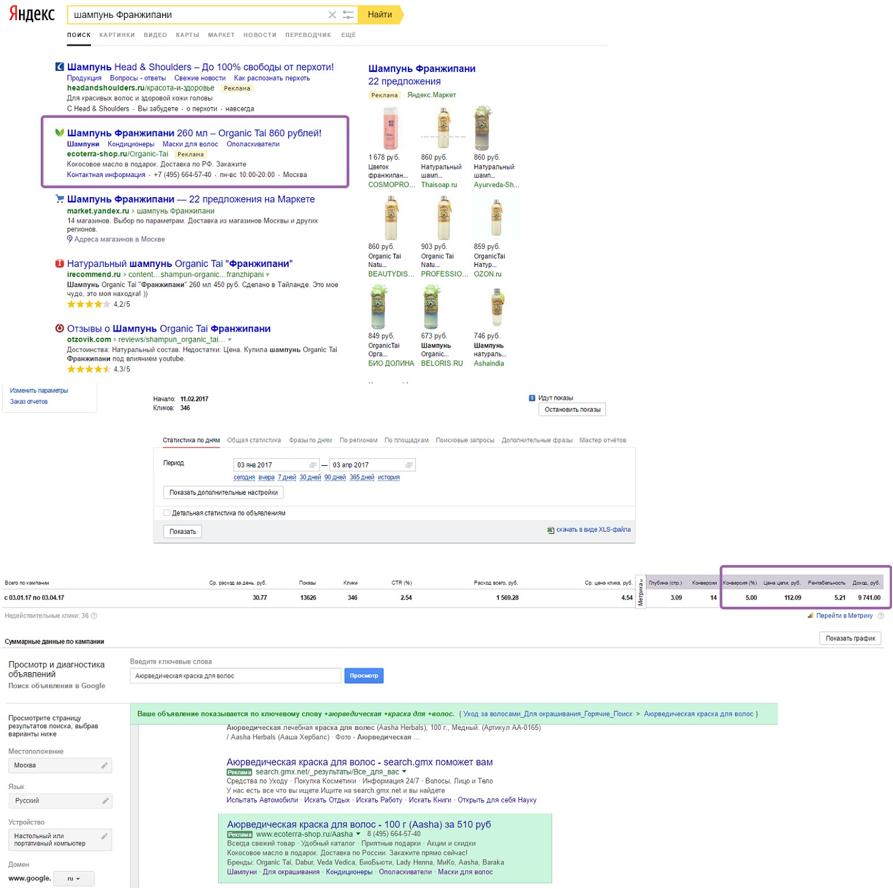Edit location Москва with pencil icon
893x889 pixels.
pyautogui.click(x=104, y=766)
